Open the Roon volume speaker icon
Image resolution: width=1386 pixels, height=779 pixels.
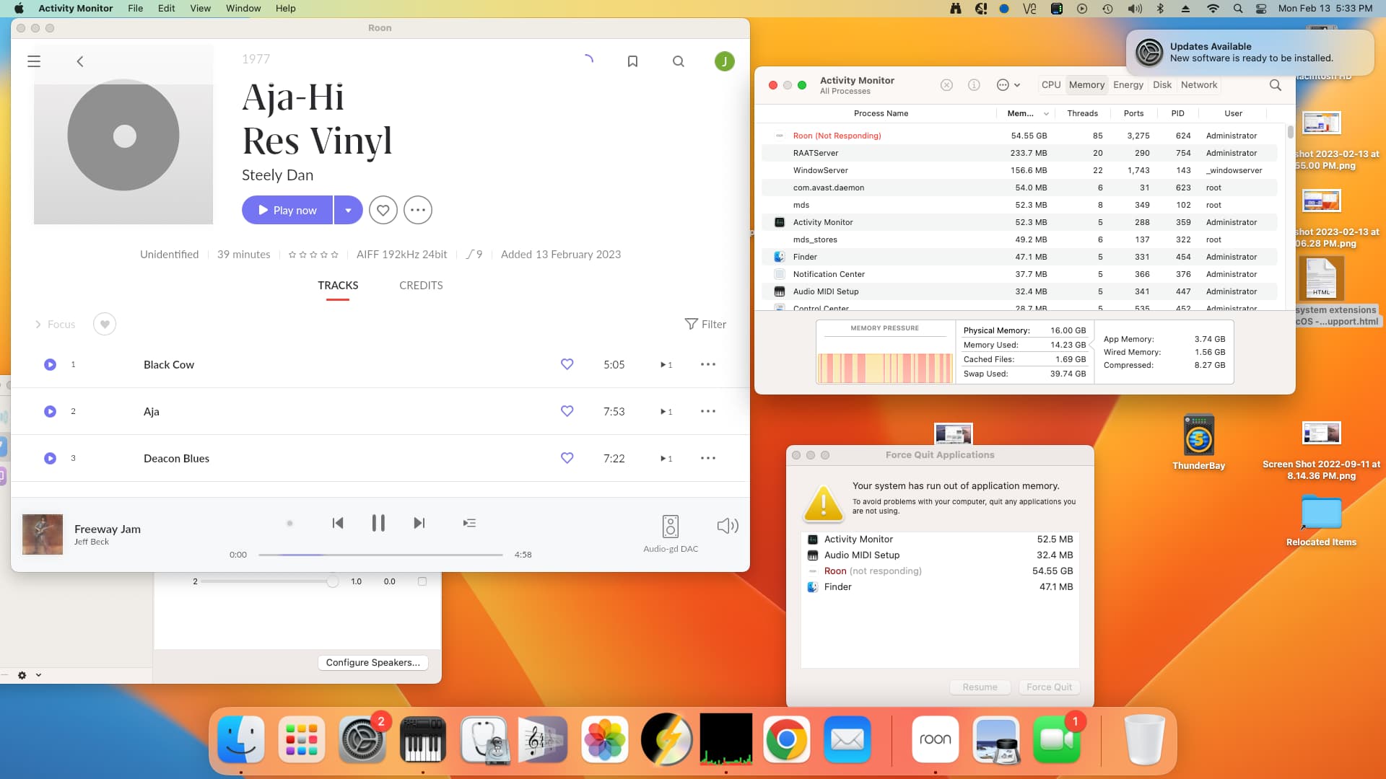click(x=728, y=526)
